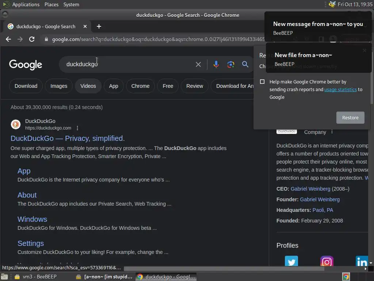Open the Settings sitelink
Screen dimensions: 374x281
point(31,243)
